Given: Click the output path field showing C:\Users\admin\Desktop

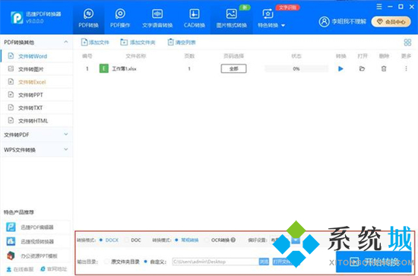Looking at the screenshot, I should pos(215,262).
